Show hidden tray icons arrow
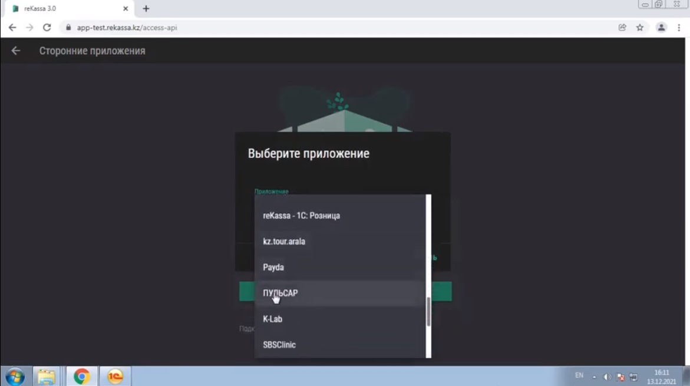This screenshot has width=690, height=386. tap(594, 377)
